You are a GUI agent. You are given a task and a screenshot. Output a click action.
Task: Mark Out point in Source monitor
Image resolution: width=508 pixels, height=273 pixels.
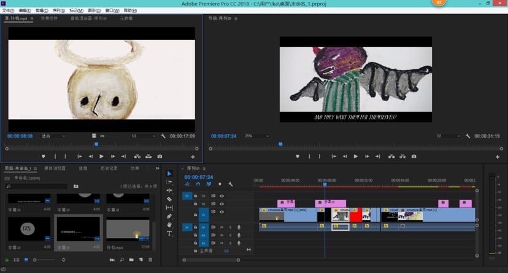click(65, 156)
